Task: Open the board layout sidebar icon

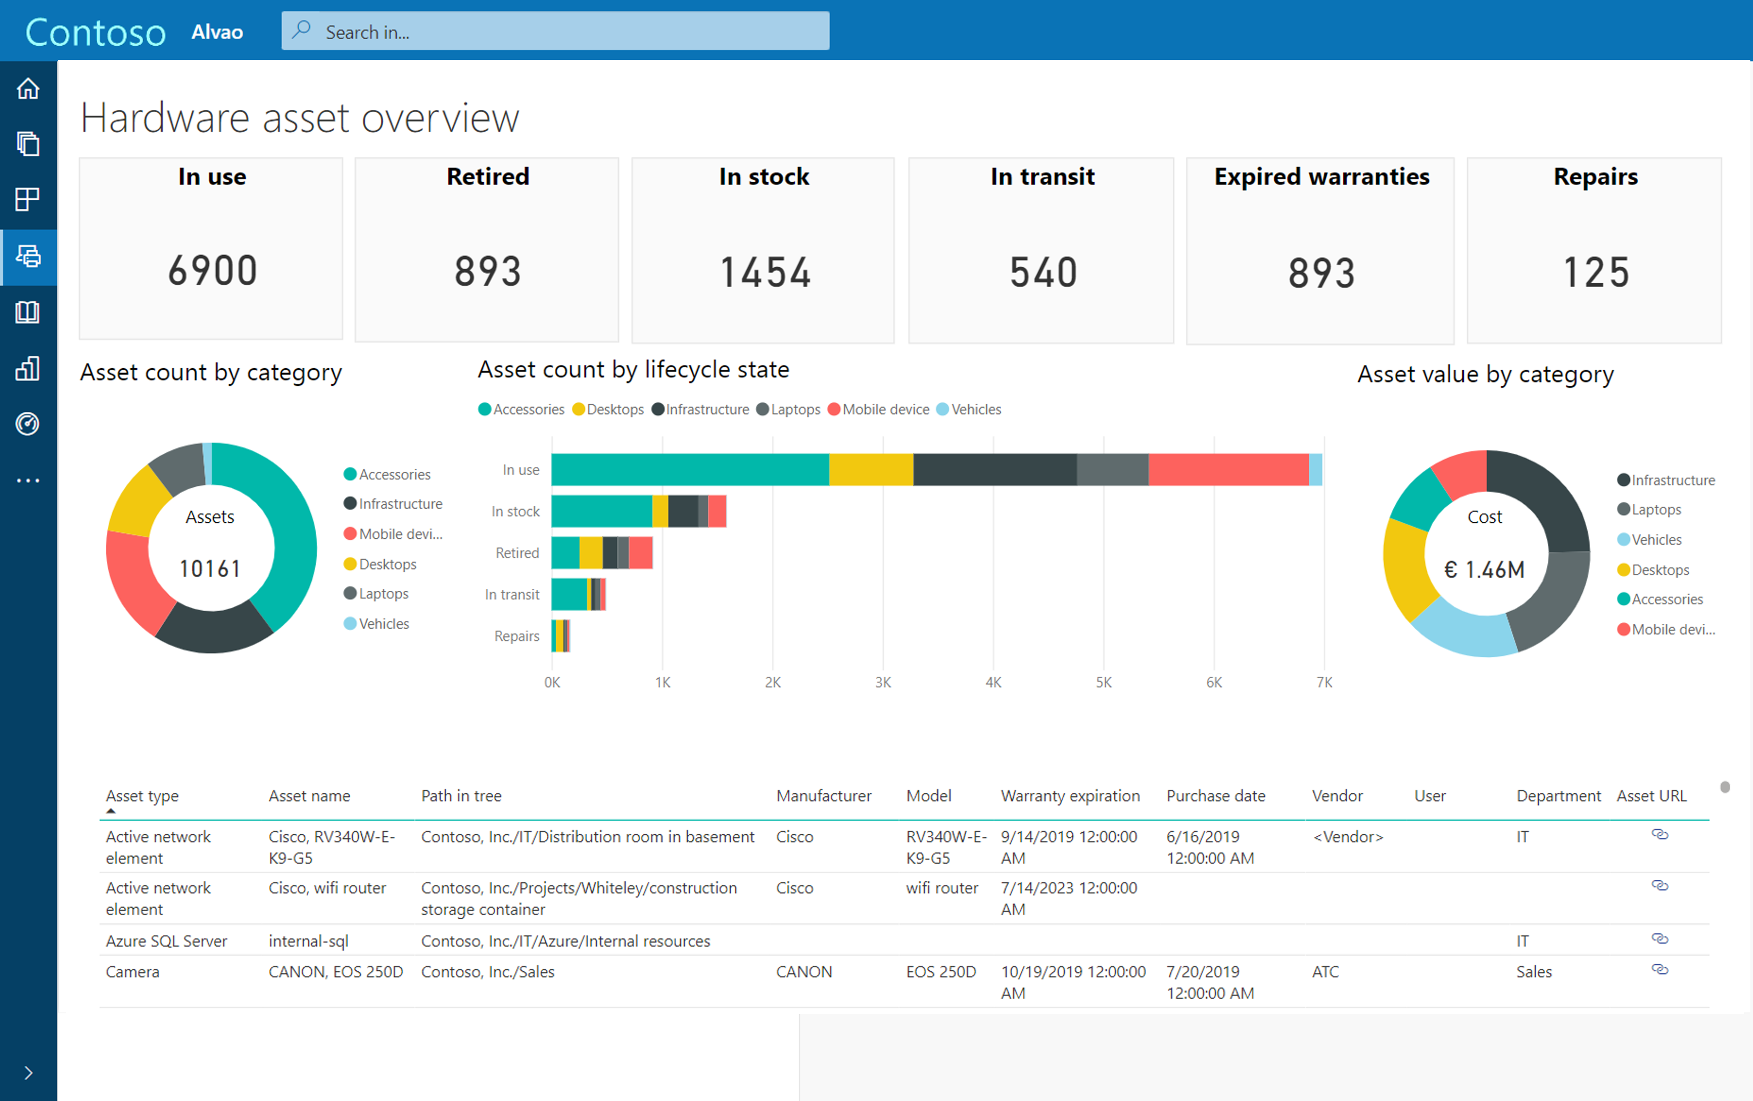Action: pyautogui.click(x=28, y=199)
